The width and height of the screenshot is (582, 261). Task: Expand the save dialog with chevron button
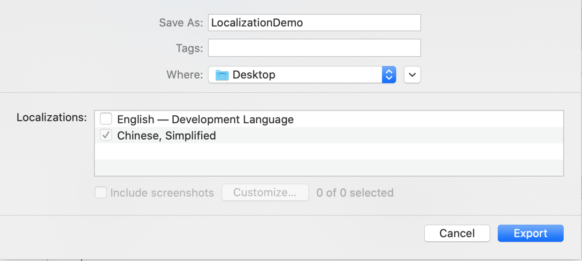click(x=412, y=75)
